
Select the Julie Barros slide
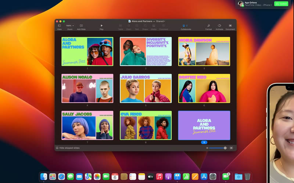pyautogui.click(x=146, y=88)
